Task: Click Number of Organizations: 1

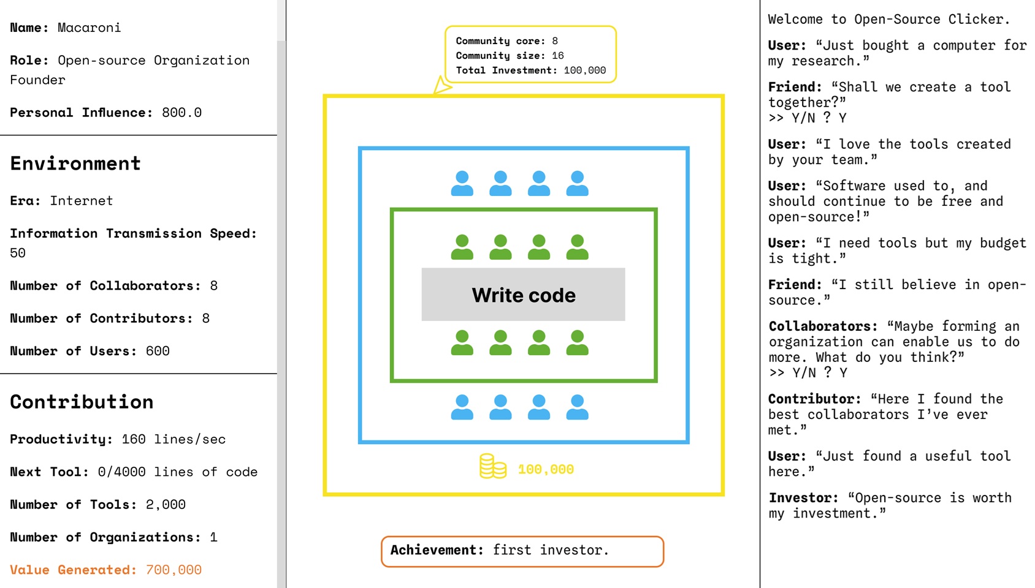Action: click(113, 537)
